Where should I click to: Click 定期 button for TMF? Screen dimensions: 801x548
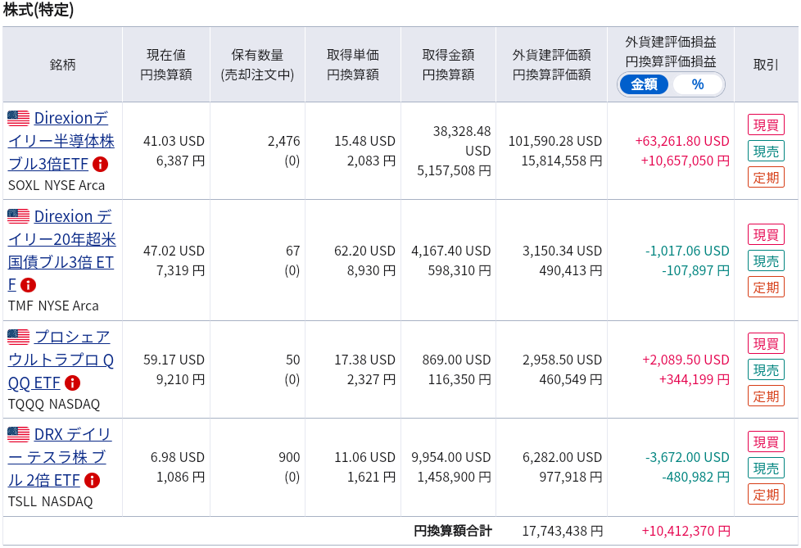(x=766, y=287)
